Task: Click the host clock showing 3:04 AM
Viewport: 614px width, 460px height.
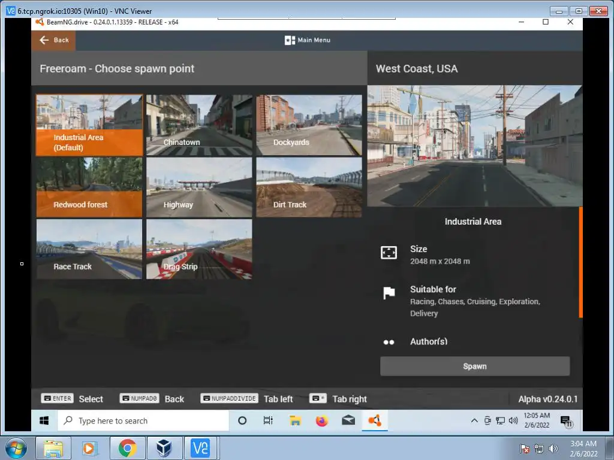Action: [x=583, y=448]
